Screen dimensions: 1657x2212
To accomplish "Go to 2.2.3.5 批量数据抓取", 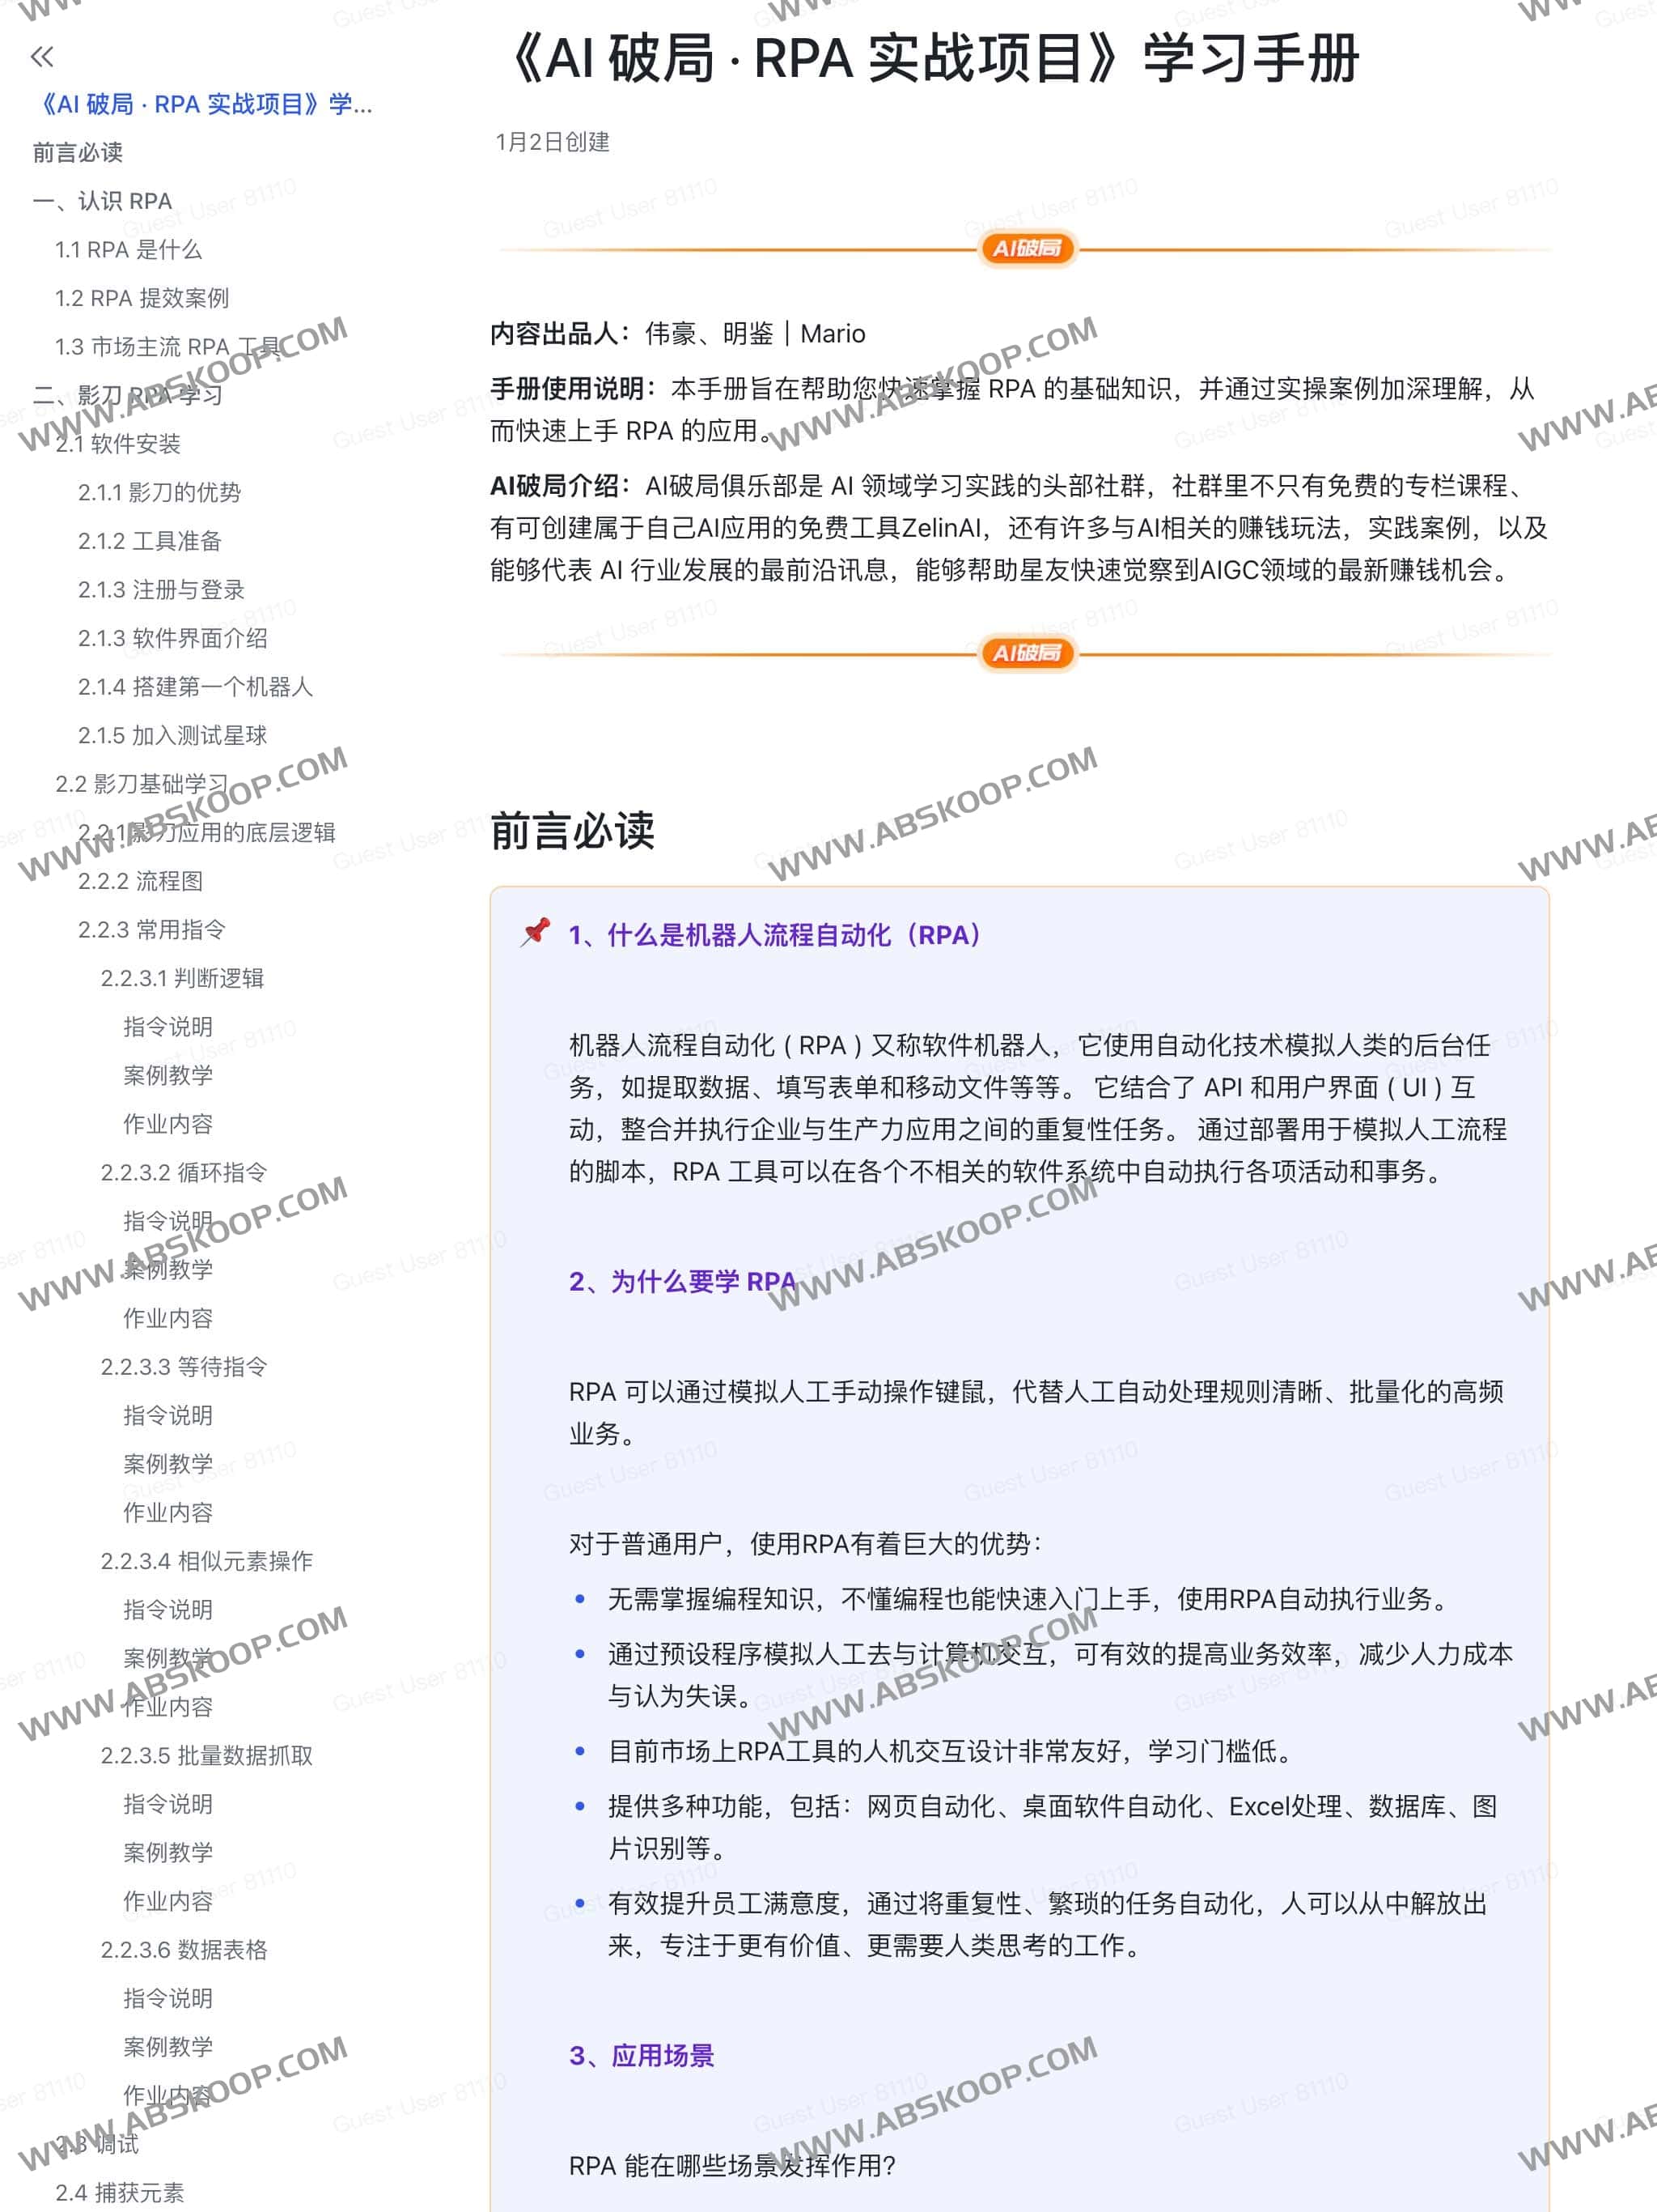I will coord(206,1756).
